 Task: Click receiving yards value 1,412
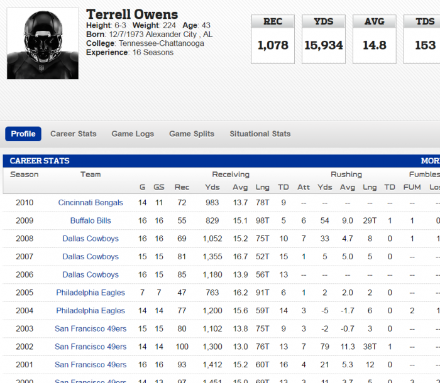point(212,365)
